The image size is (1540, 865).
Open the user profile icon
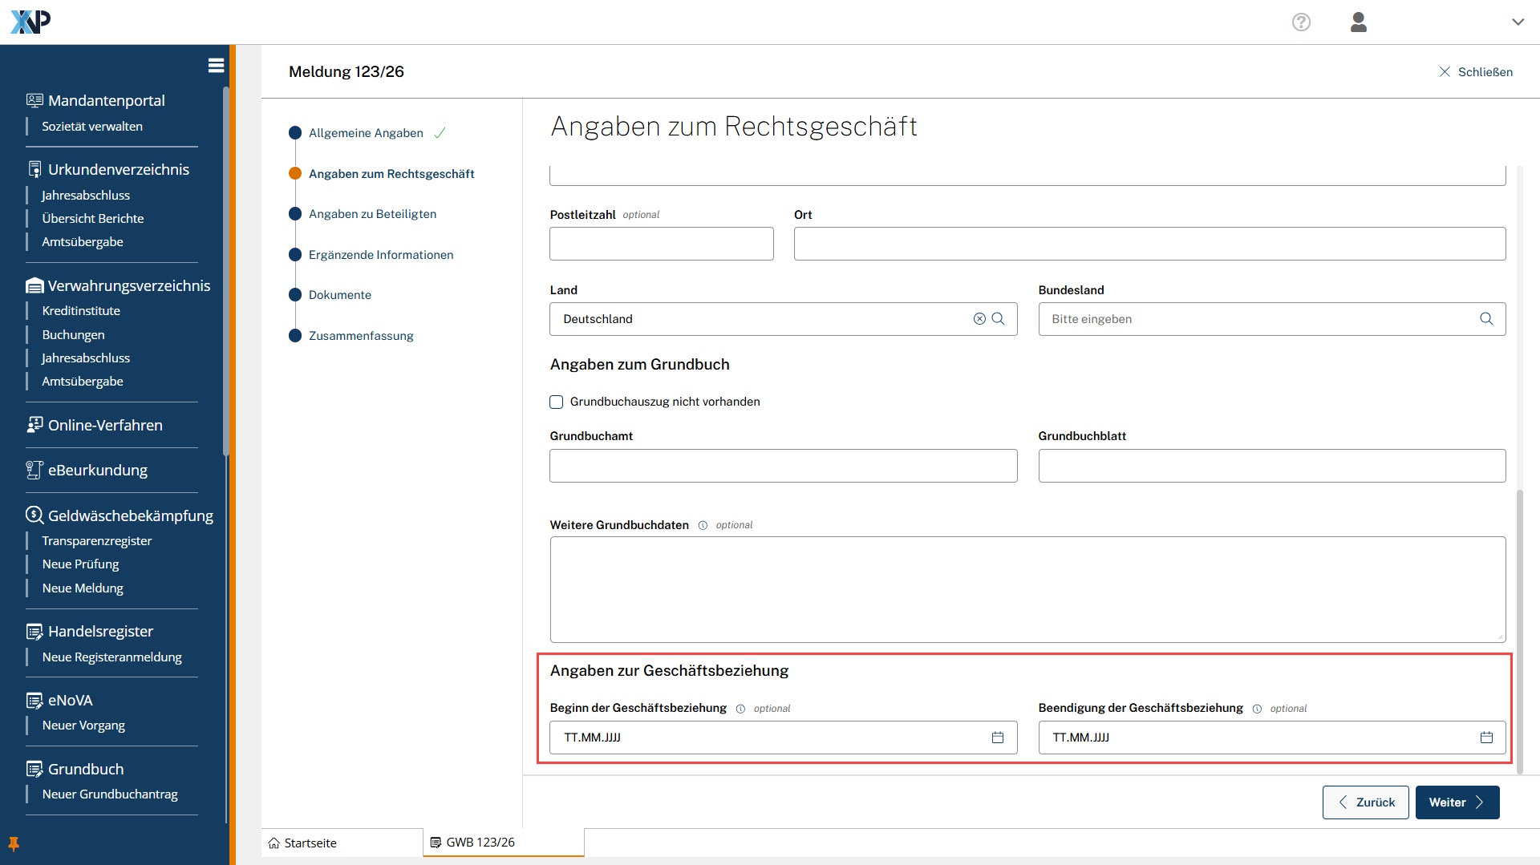click(1358, 22)
